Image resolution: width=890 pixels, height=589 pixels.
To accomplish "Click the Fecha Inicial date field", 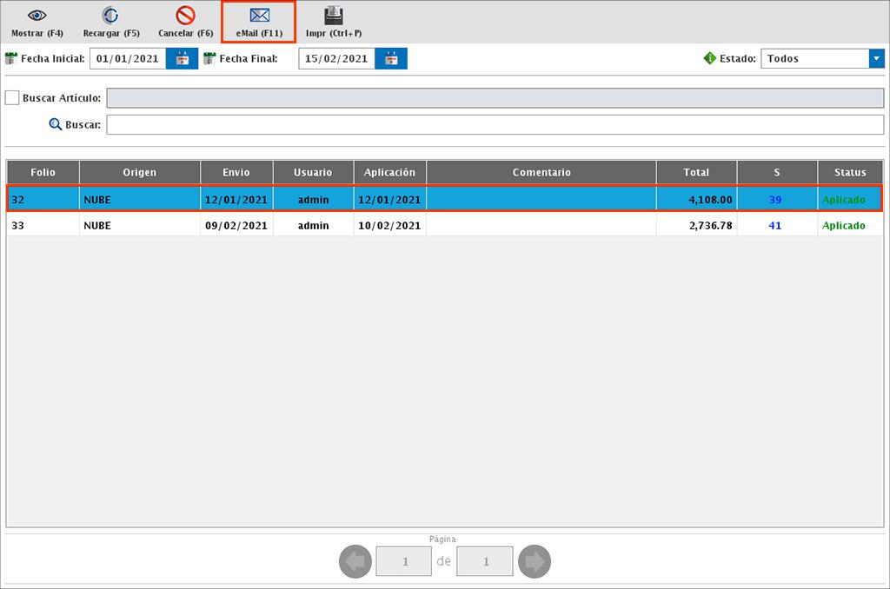I will click(128, 59).
